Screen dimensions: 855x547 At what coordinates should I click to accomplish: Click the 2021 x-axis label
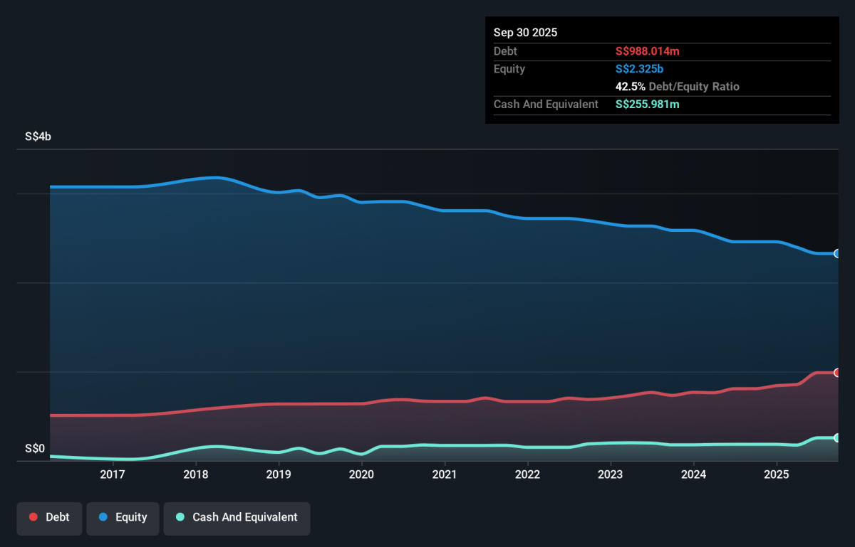pos(445,474)
